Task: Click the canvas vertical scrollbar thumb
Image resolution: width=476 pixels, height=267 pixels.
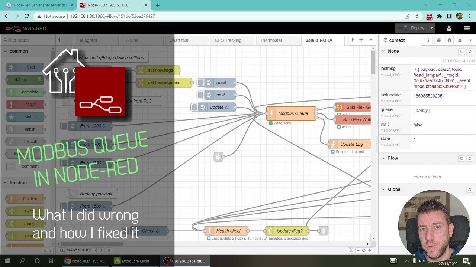Action: pyautogui.click(x=373, y=62)
